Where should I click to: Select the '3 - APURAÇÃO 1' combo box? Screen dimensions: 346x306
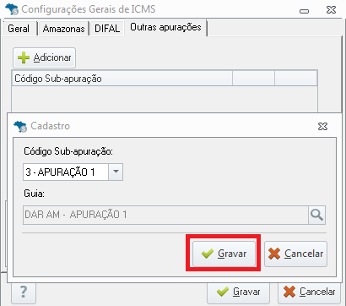73,172
